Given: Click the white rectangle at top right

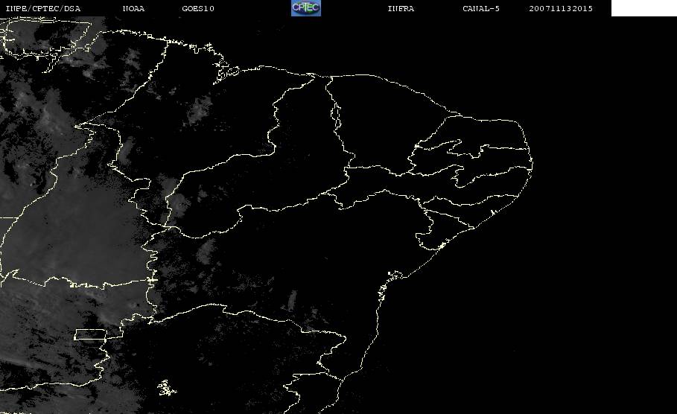Looking at the screenshot, I should coord(643,8).
